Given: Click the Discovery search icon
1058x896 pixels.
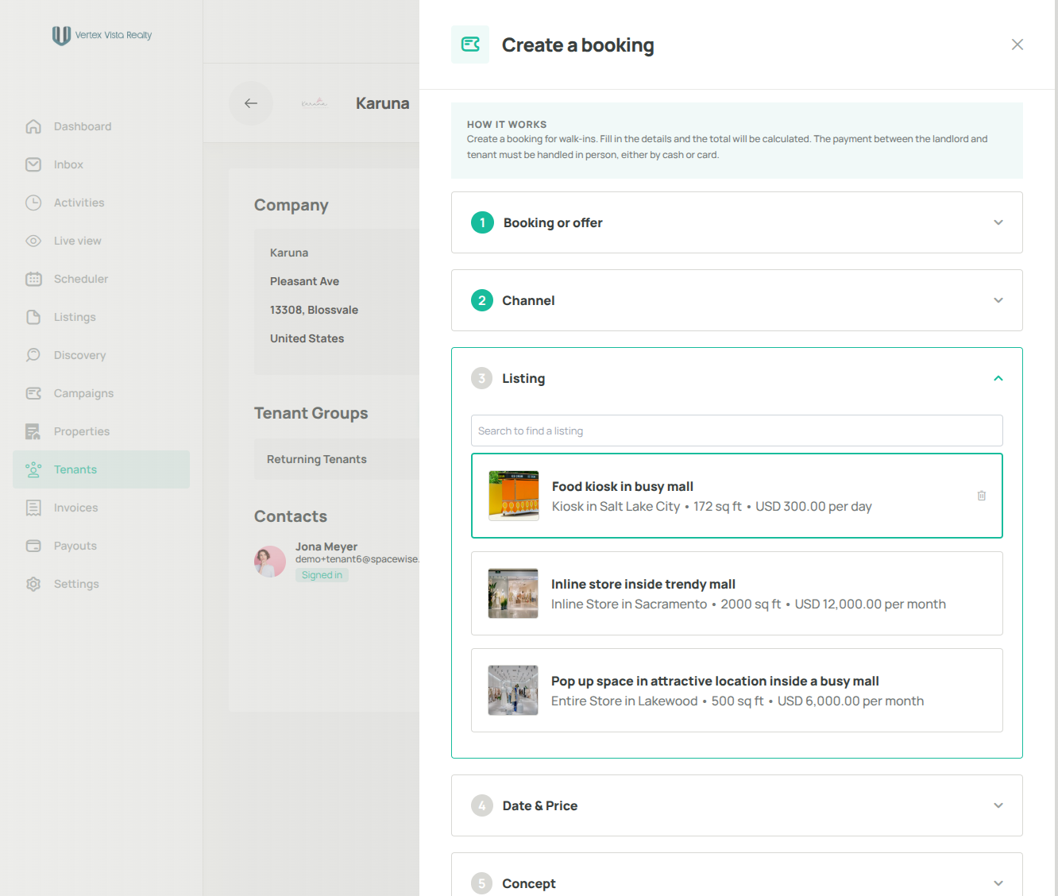Looking at the screenshot, I should coord(33,355).
